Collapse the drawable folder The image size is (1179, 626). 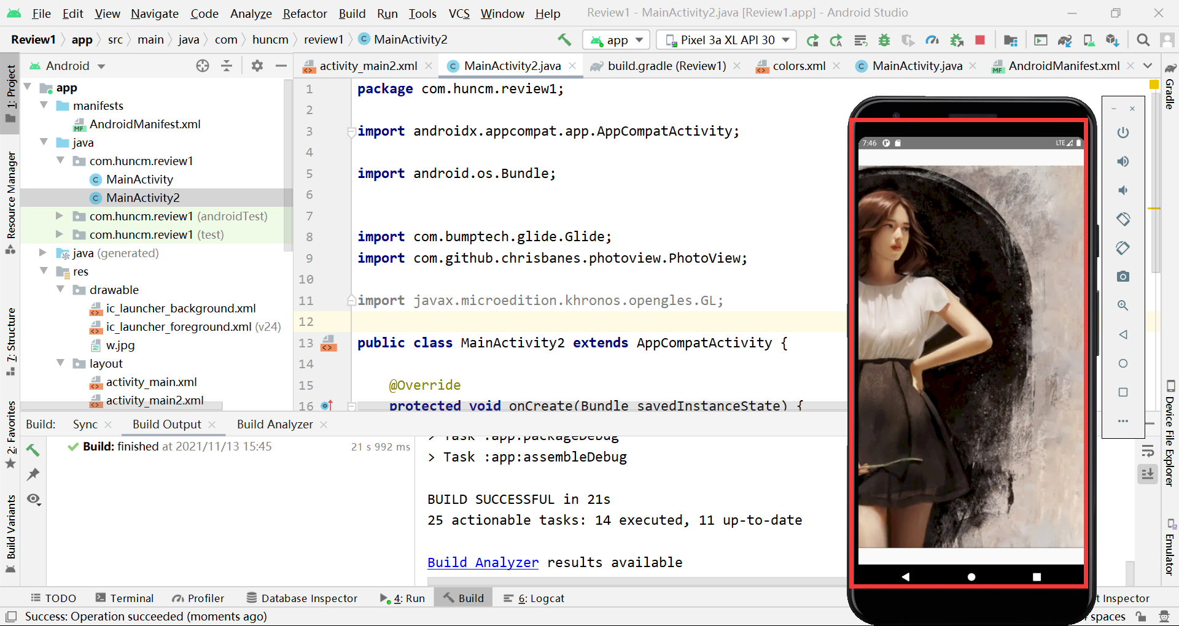click(x=60, y=290)
